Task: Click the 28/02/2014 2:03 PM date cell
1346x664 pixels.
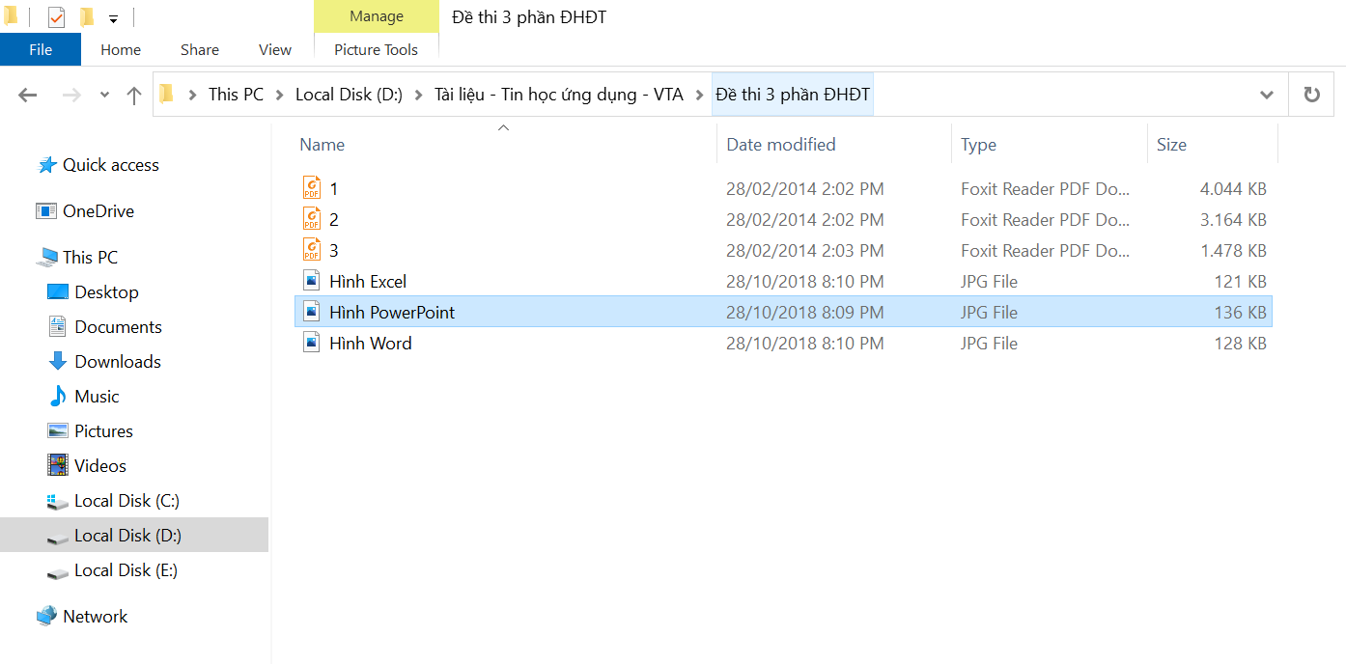Action: pos(805,251)
